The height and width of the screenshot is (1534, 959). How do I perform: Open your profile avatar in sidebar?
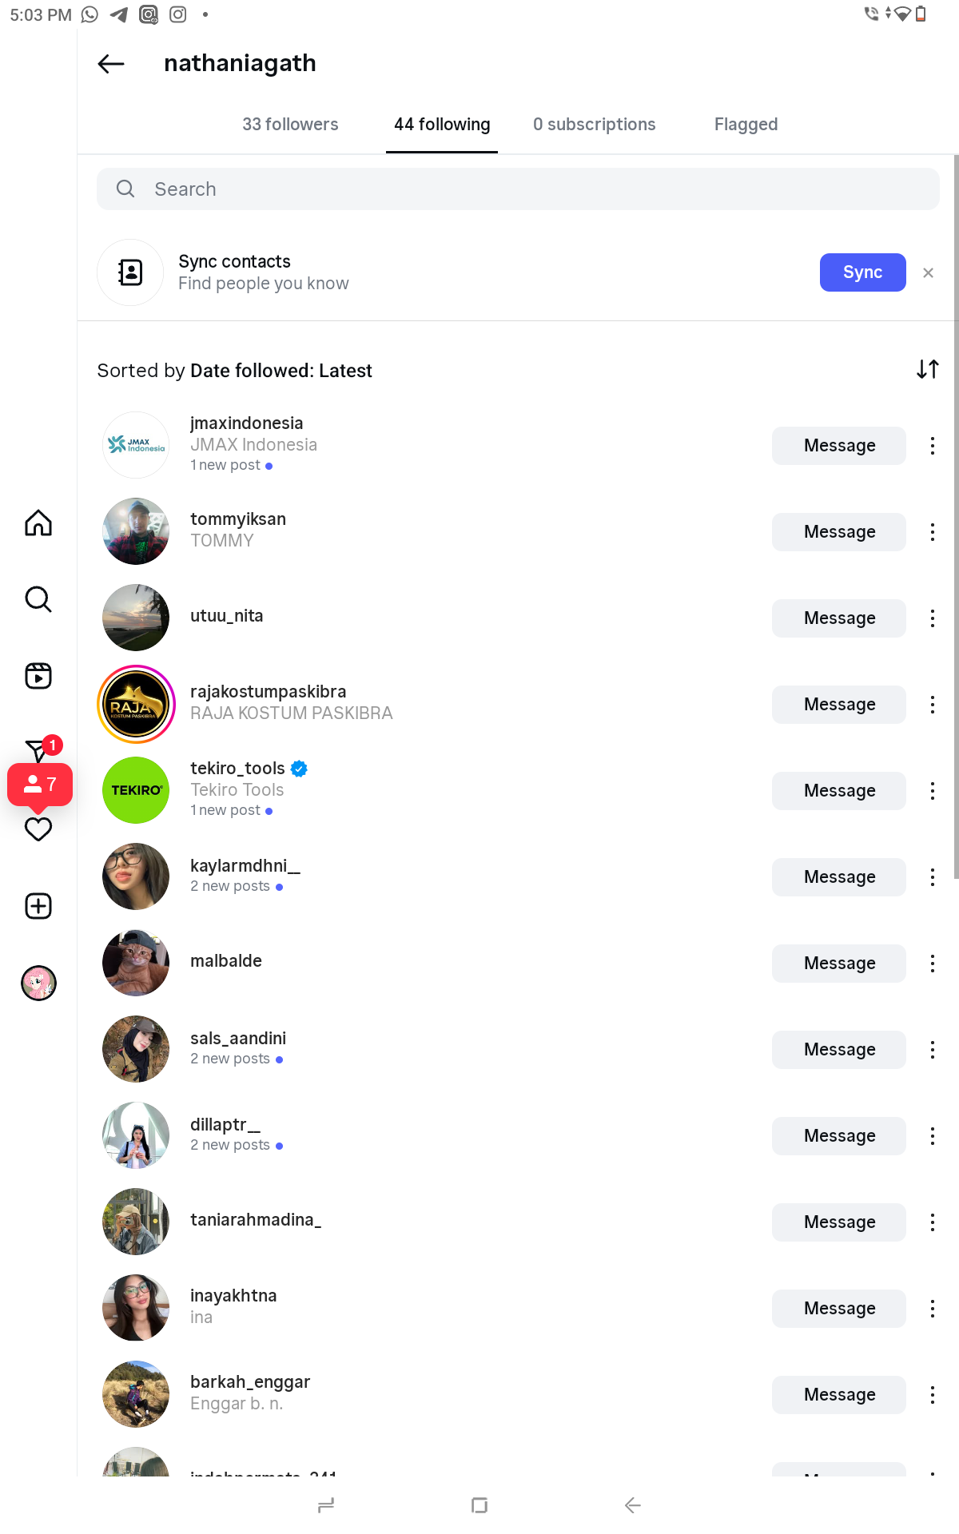[38, 983]
